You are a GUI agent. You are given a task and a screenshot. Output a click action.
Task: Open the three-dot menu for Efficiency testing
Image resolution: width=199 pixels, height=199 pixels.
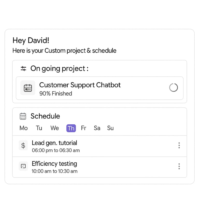[179, 166]
